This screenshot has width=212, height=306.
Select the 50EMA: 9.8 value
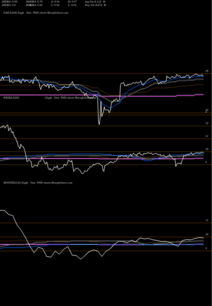8,5
